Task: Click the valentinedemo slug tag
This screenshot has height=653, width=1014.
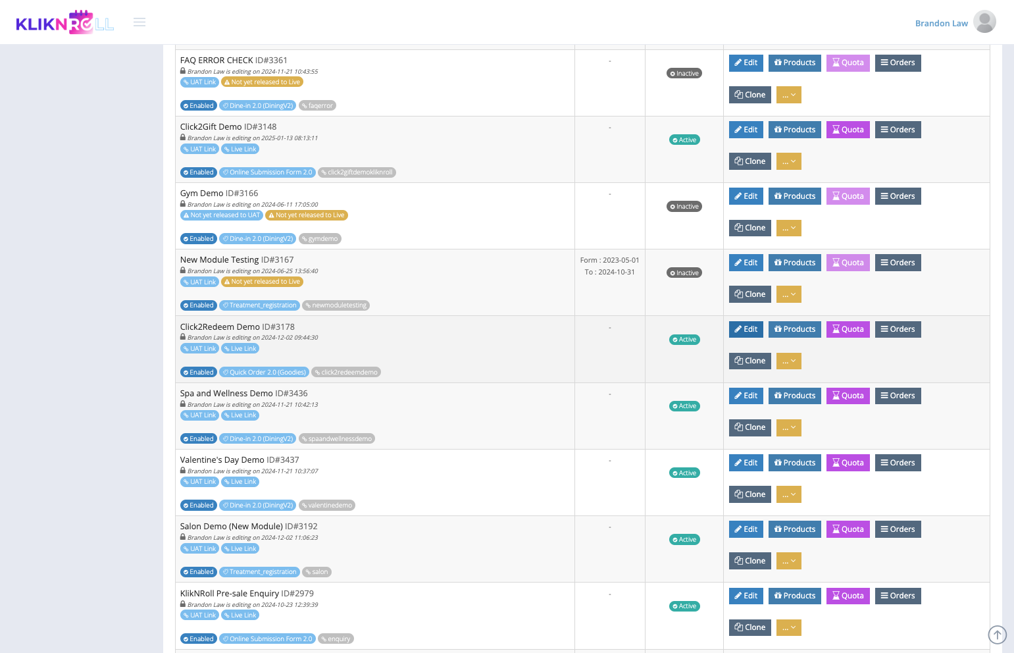Action: [x=327, y=506]
